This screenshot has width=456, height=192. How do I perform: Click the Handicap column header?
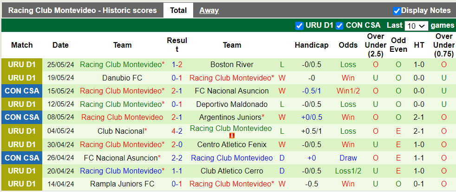[x=311, y=45]
